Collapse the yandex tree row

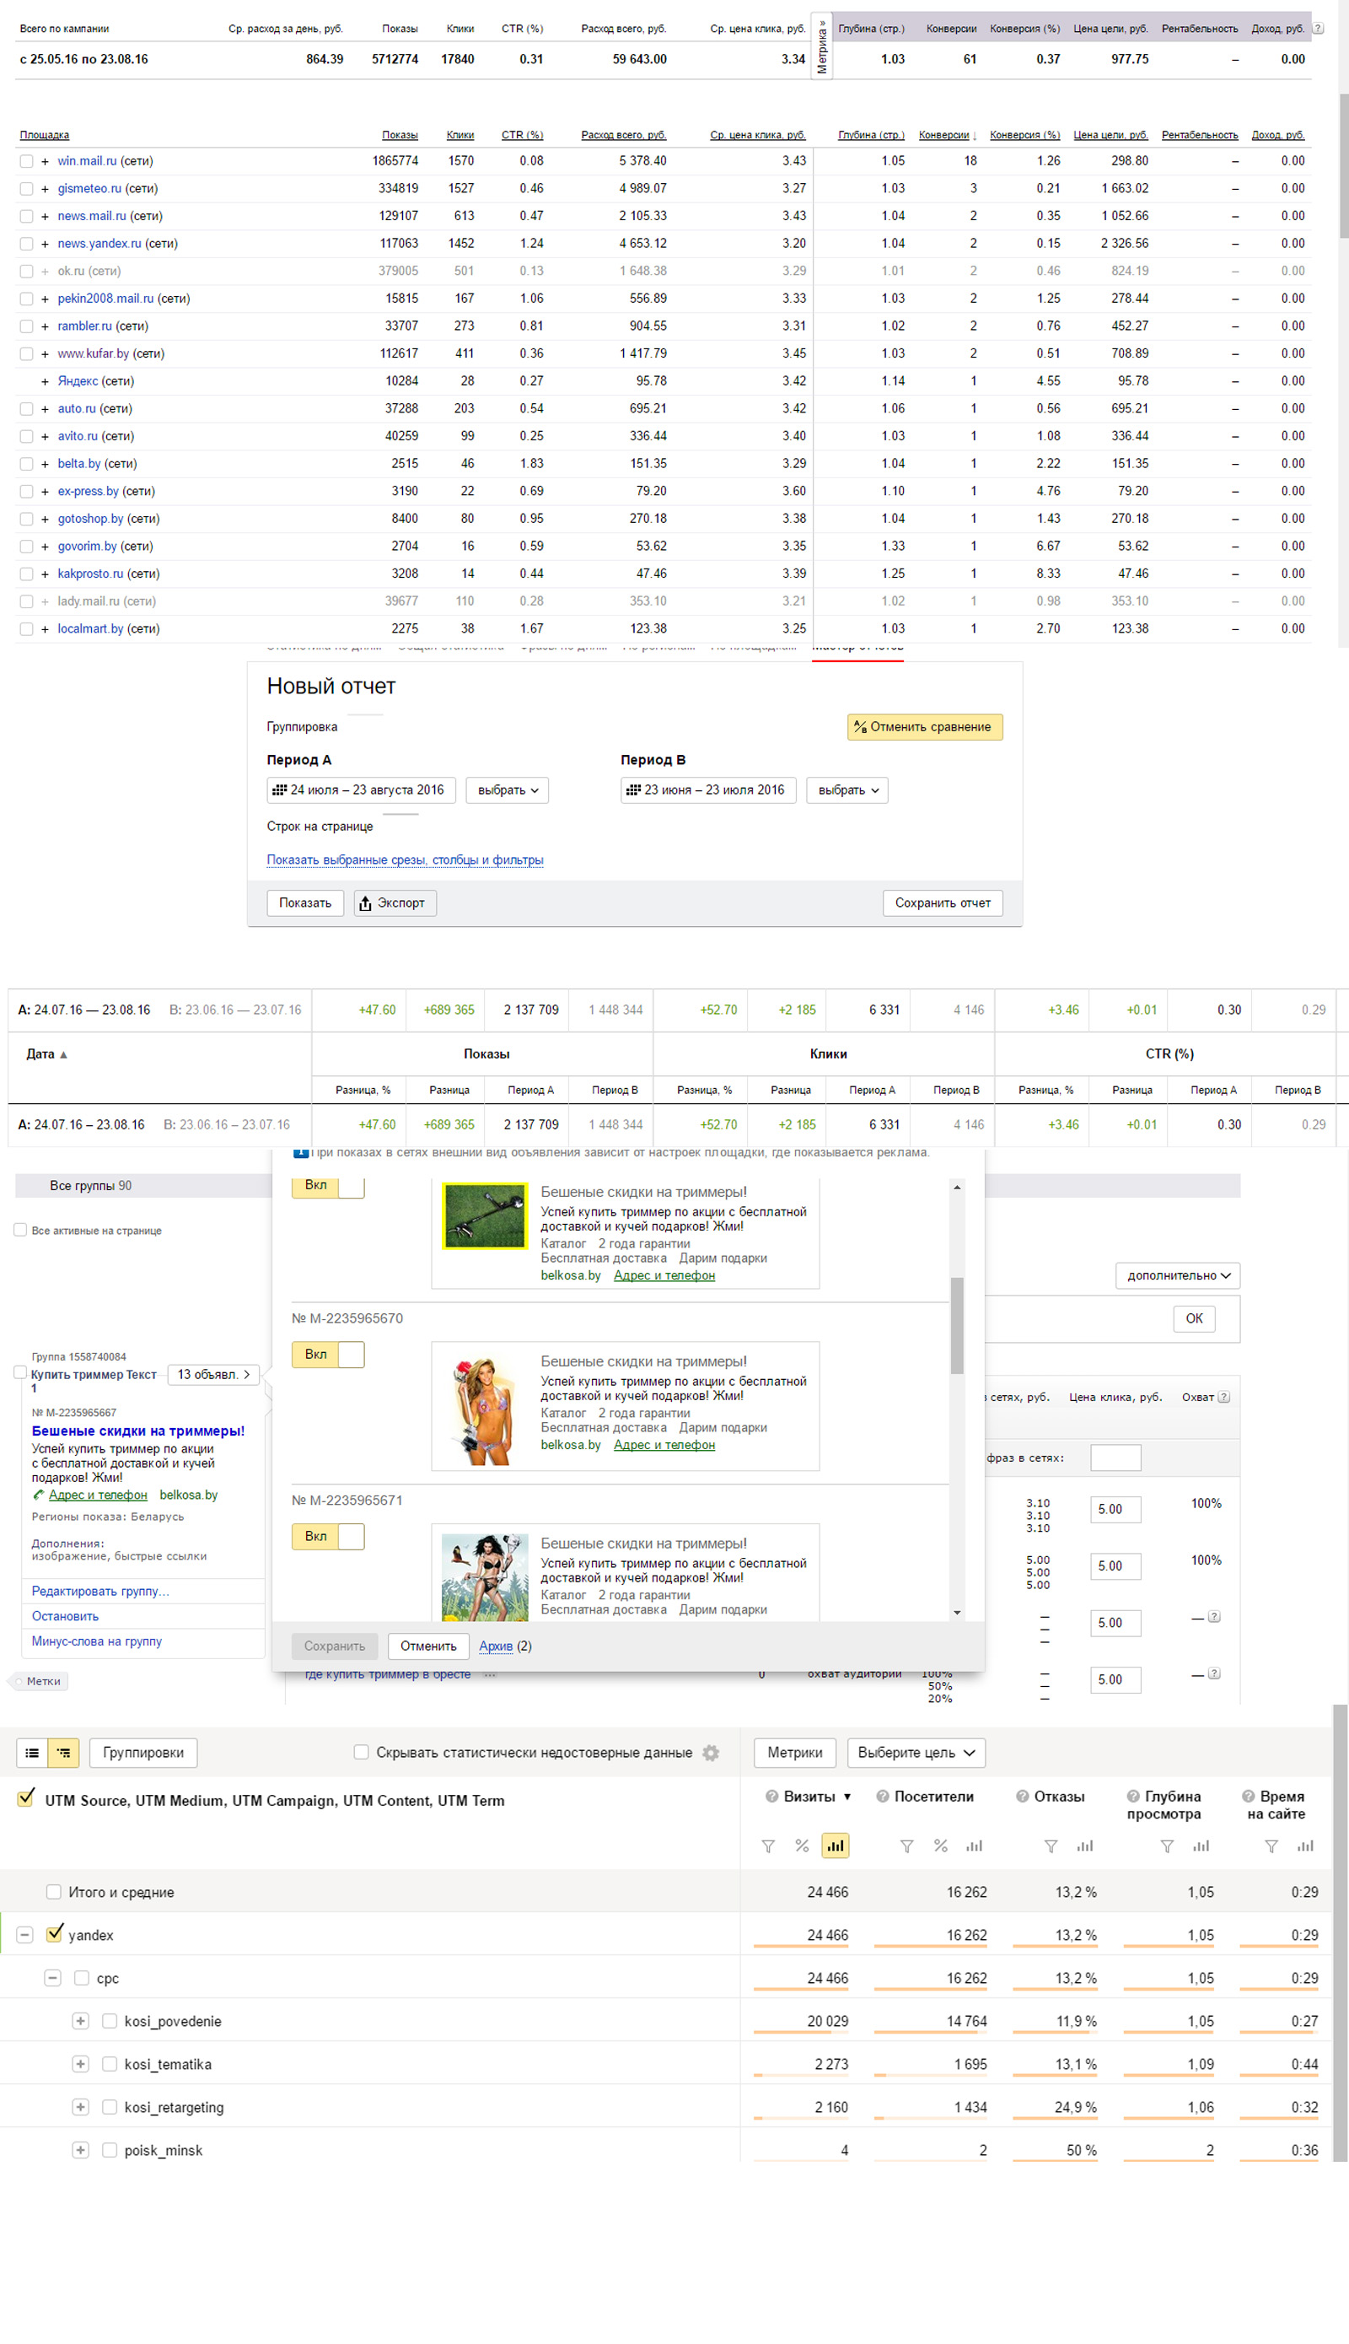pos(25,1934)
